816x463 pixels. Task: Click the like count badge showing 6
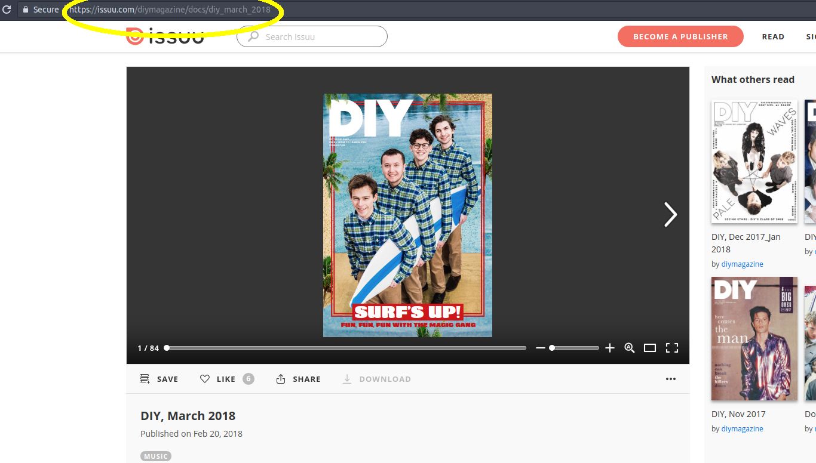[x=249, y=379]
